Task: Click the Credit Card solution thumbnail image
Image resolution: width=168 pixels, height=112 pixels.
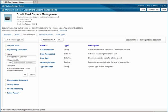Action: [x=8, y=18]
